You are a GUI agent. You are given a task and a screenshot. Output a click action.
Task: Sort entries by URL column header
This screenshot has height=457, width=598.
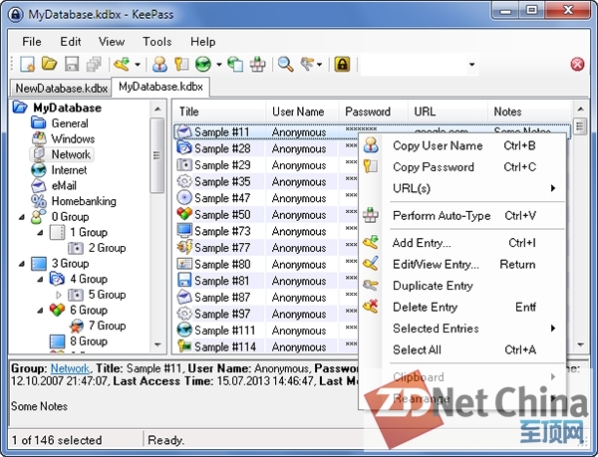[x=448, y=112]
